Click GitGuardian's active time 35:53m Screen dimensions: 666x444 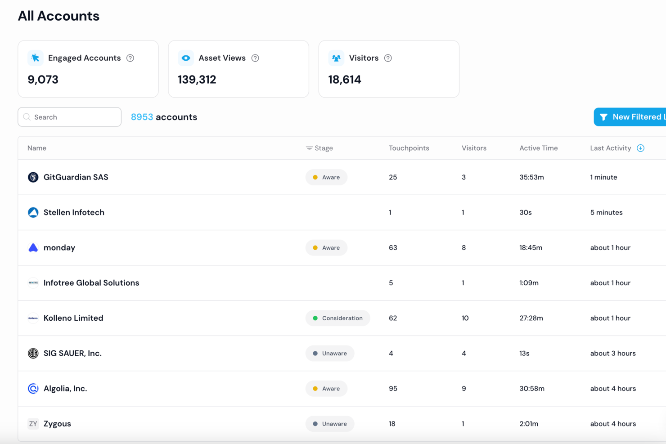tap(531, 177)
